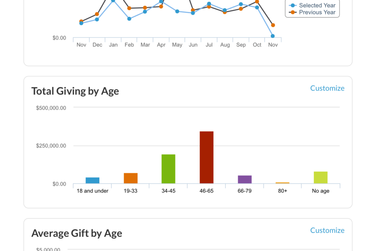Open Customize for Average Gift by Age
376x251 pixels.
pos(327,230)
